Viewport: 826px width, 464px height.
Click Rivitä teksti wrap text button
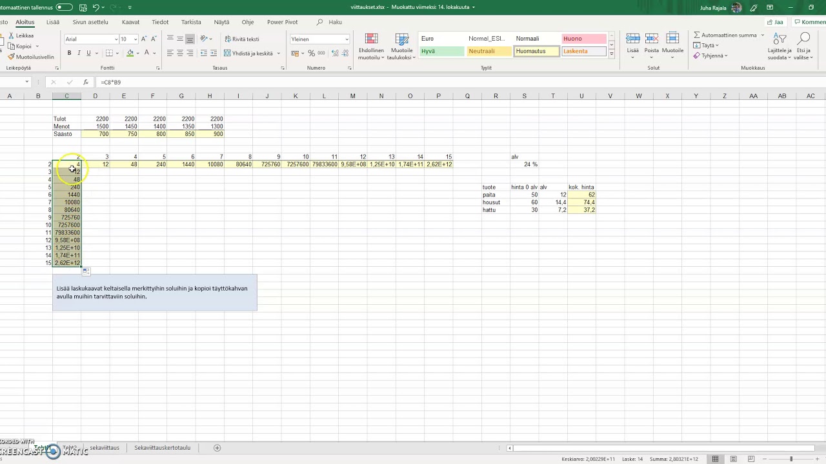(242, 39)
